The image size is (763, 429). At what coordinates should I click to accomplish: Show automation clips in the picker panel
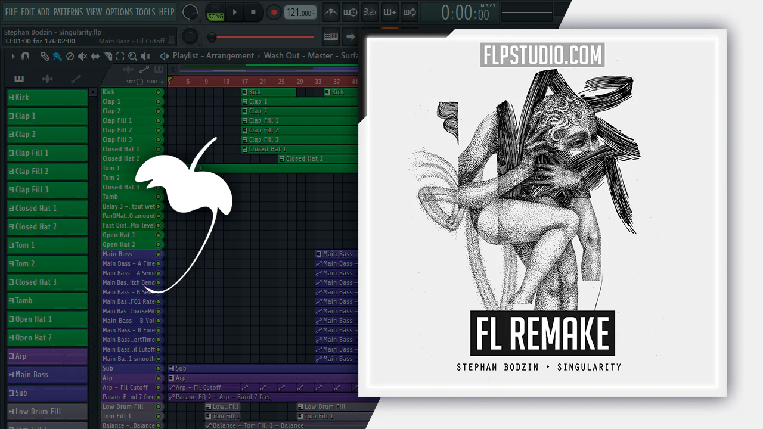pyautogui.click(x=76, y=79)
